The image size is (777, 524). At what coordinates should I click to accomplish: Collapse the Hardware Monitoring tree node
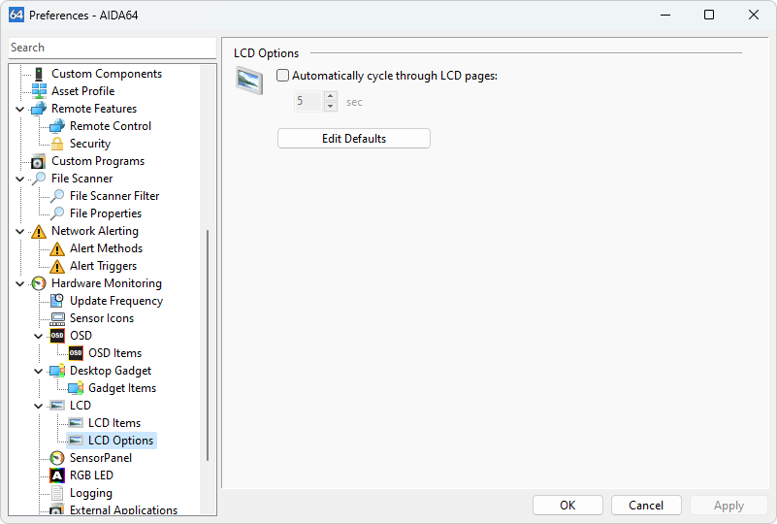pyautogui.click(x=20, y=283)
